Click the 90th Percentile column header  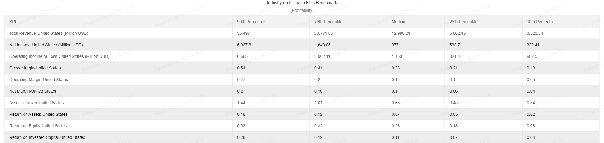coord(251,22)
